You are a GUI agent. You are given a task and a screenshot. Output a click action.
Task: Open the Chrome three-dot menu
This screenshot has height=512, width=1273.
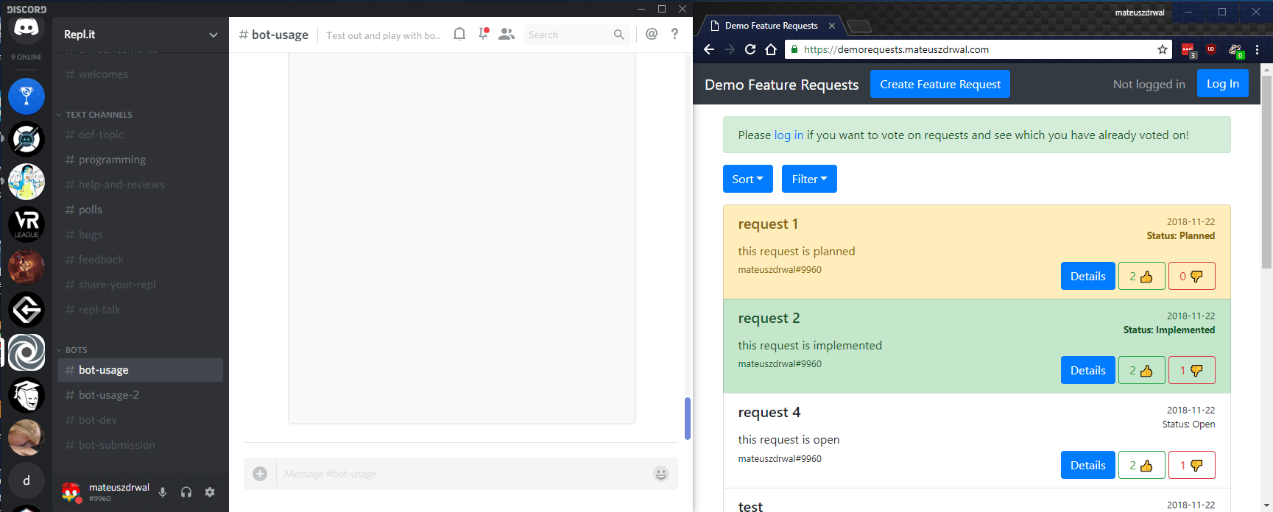click(1258, 49)
